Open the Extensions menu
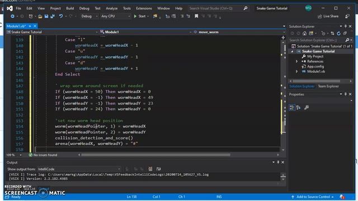Viewport: 358px width, 201px height. (144, 8)
